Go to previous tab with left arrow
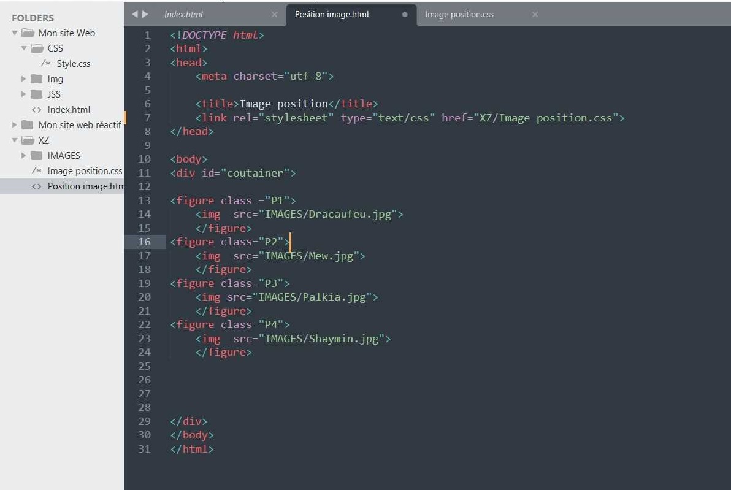The width and height of the screenshot is (731, 490). pos(135,14)
